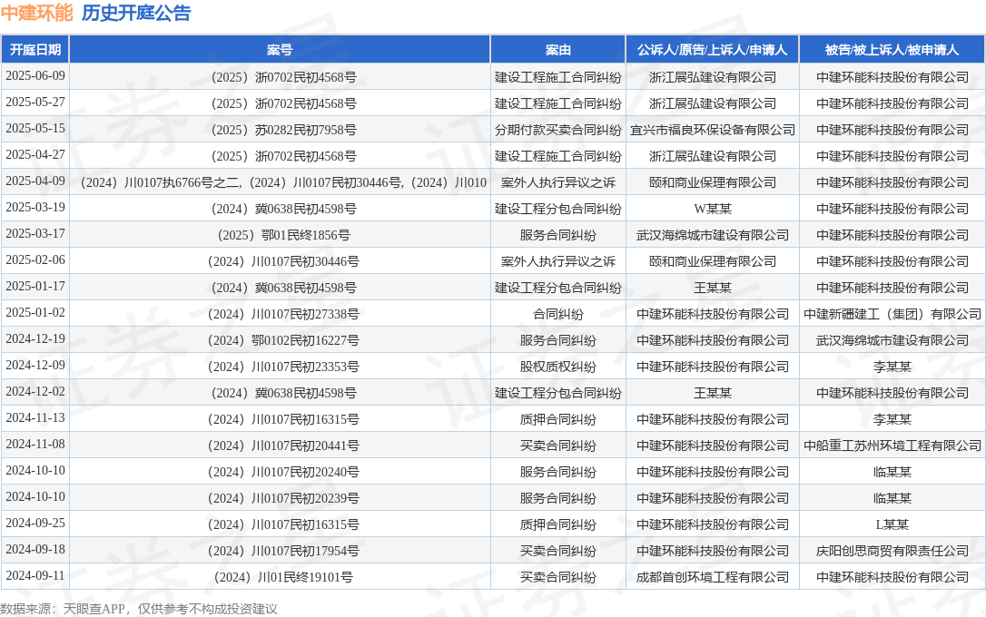Click 股权质权纠纷 cause cell
This screenshot has height=617, width=986.
click(x=557, y=367)
